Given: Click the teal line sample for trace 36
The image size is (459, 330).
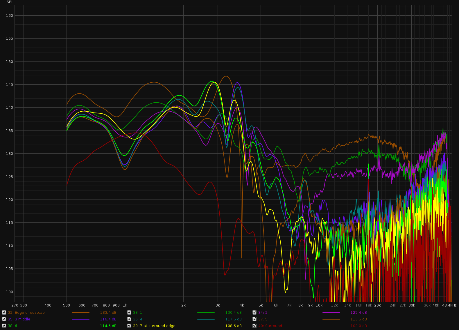Looking at the screenshot, I should [206, 319].
